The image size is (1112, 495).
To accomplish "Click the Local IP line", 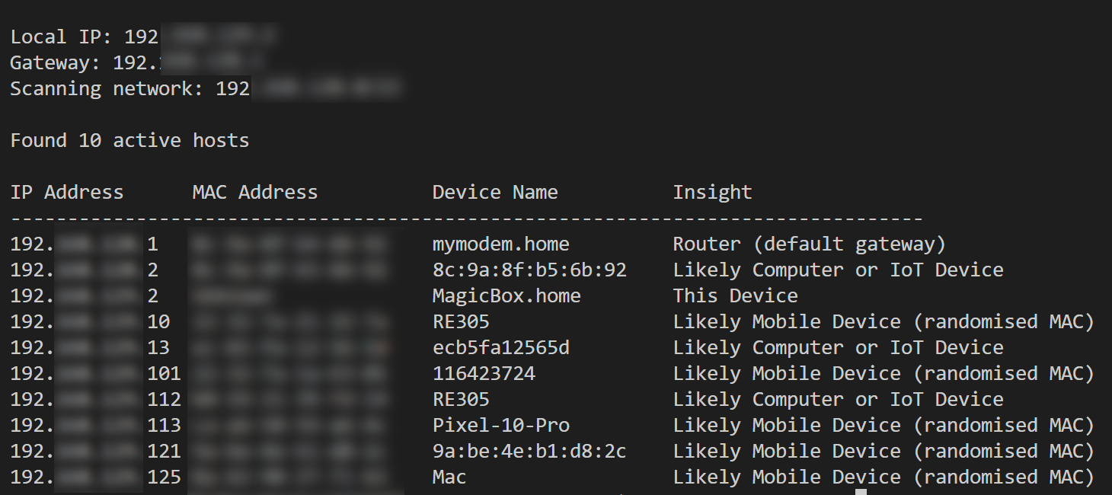I will pos(142,37).
